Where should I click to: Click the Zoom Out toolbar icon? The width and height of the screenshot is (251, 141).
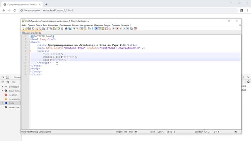click(x=77, y=29)
